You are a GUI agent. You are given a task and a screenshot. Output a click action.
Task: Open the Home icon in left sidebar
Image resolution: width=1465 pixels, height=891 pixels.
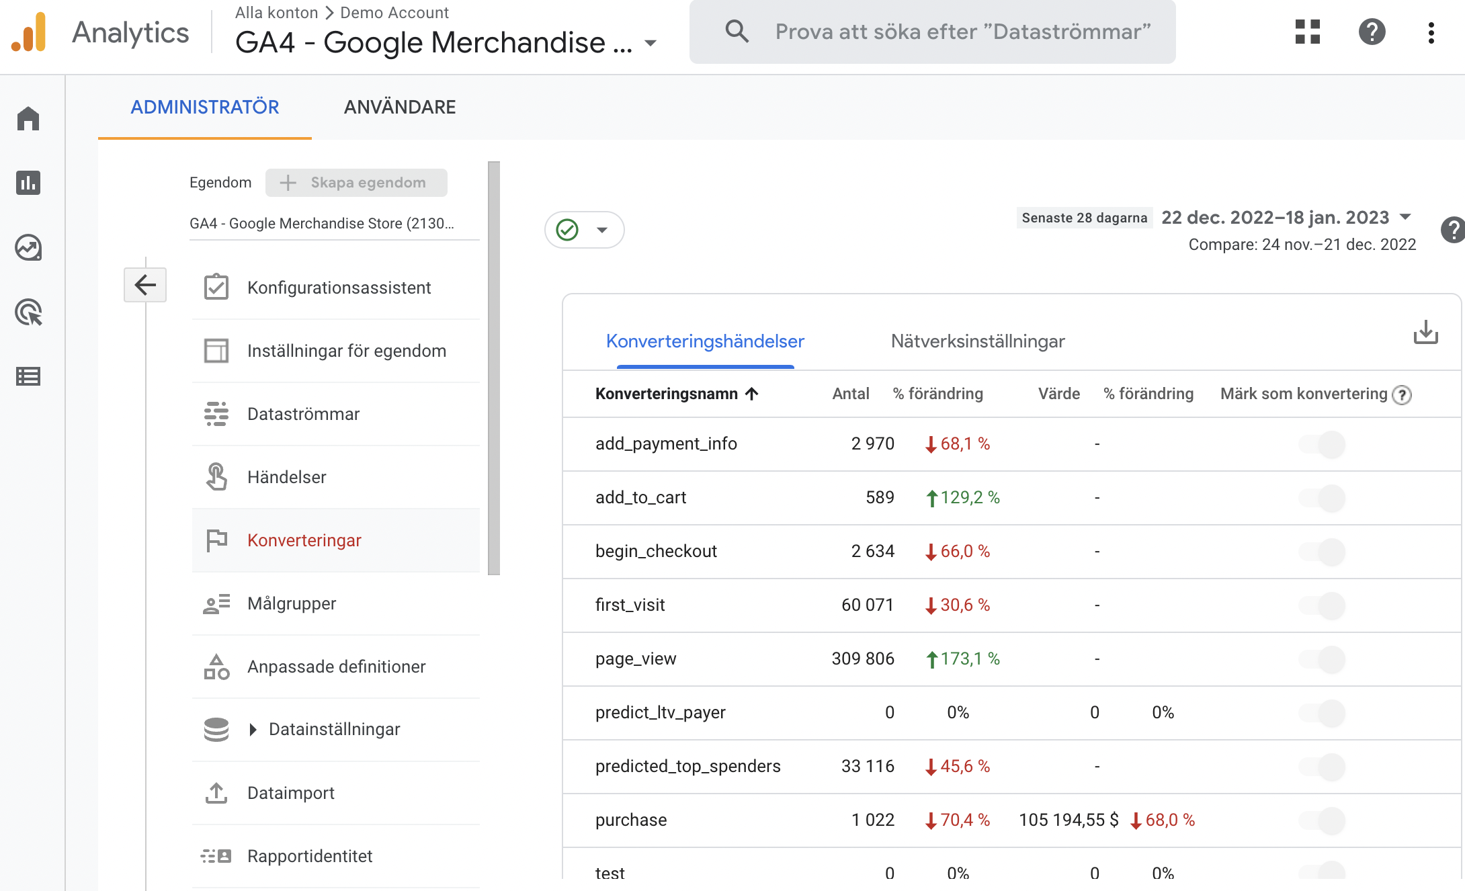pos(28,119)
